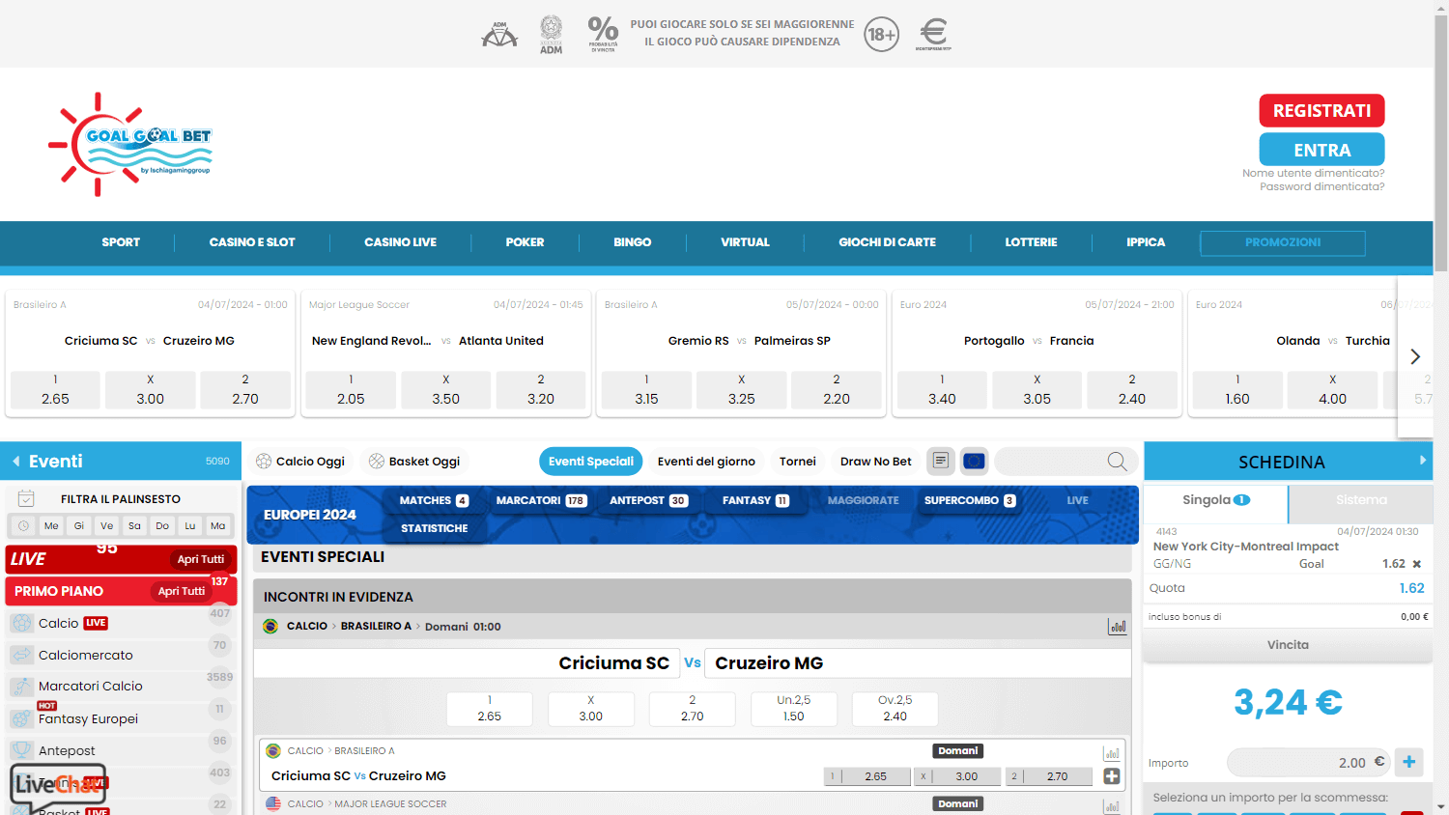Viewport: 1449px width, 815px height.
Task: Open statistics chart icon in the Brasileiro A header
Action: pos(1118,627)
